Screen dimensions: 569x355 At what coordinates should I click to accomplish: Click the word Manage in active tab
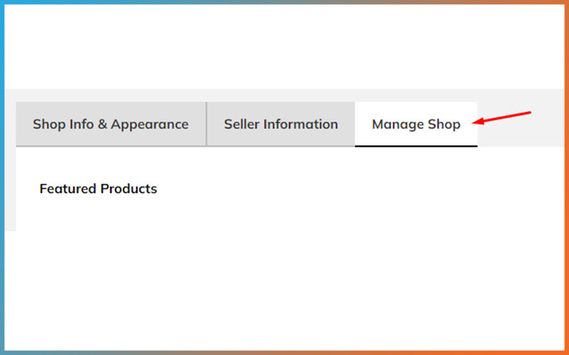398,125
